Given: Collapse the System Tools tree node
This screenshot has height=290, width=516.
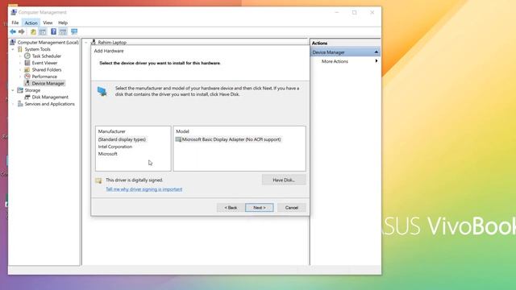Looking at the screenshot, I should [x=13, y=49].
